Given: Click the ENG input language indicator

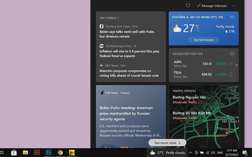Looking at the screenshot, I should 220,153.
